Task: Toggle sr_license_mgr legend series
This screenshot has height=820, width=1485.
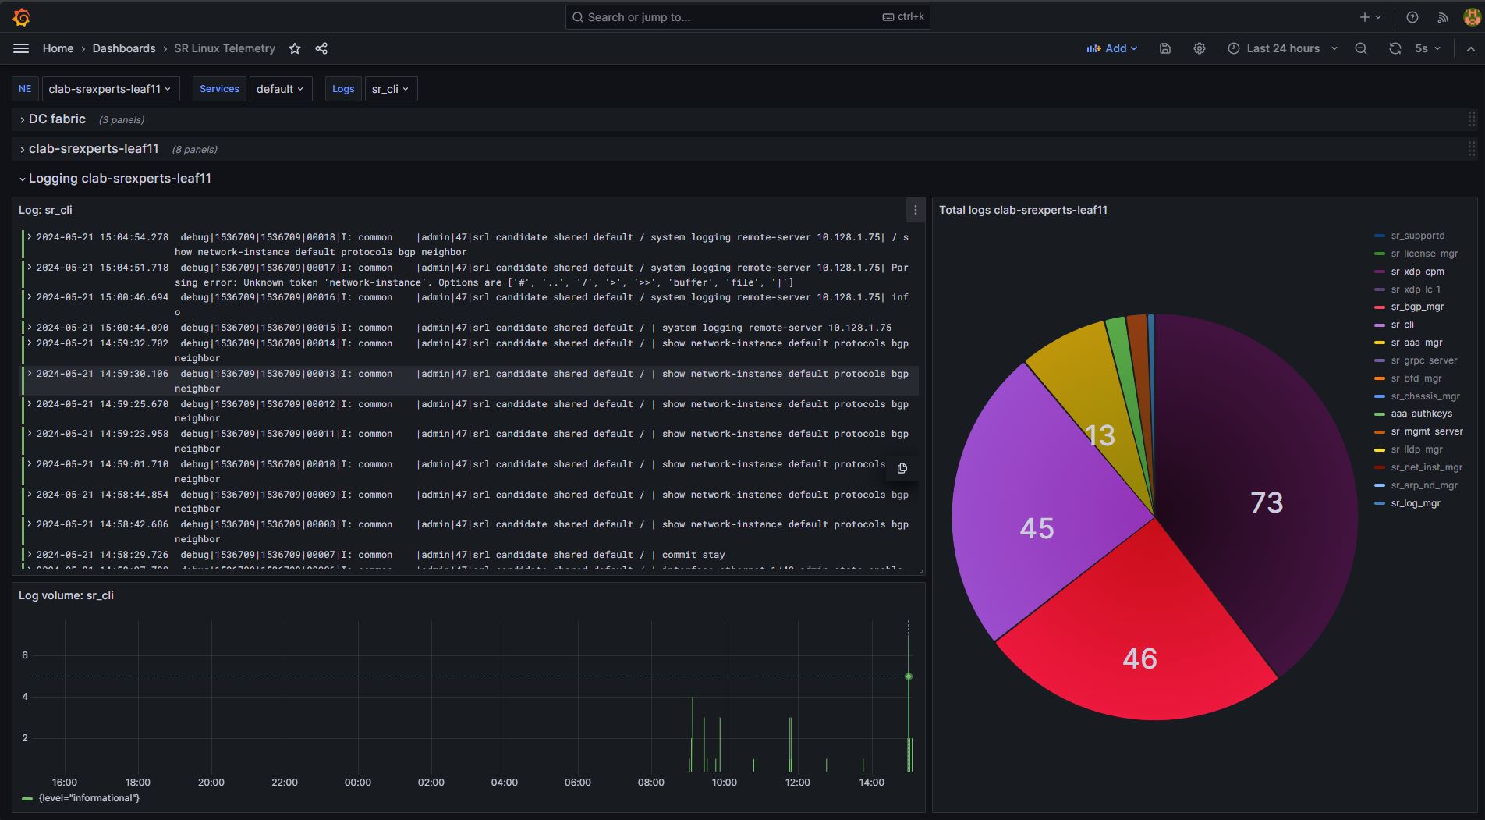Action: tap(1424, 254)
